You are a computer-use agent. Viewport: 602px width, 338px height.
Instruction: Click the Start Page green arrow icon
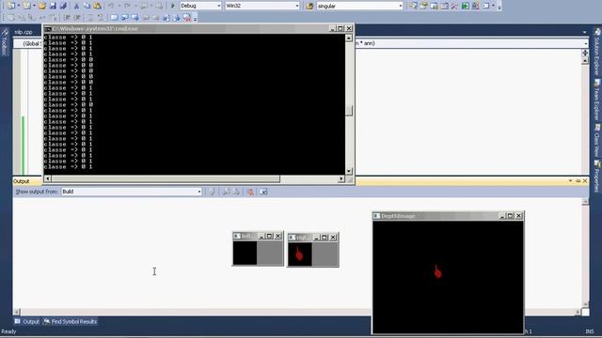[x=466, y=6]
